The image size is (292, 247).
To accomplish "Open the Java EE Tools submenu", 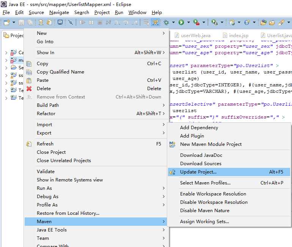I will (96, 230).
